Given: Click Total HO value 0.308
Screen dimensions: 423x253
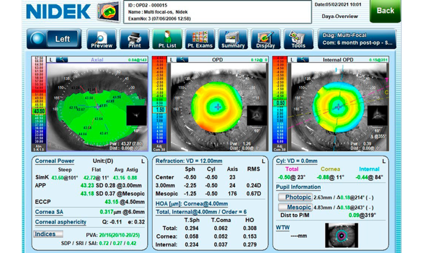Looking at the screenshot, I should [x=249, y=228].
